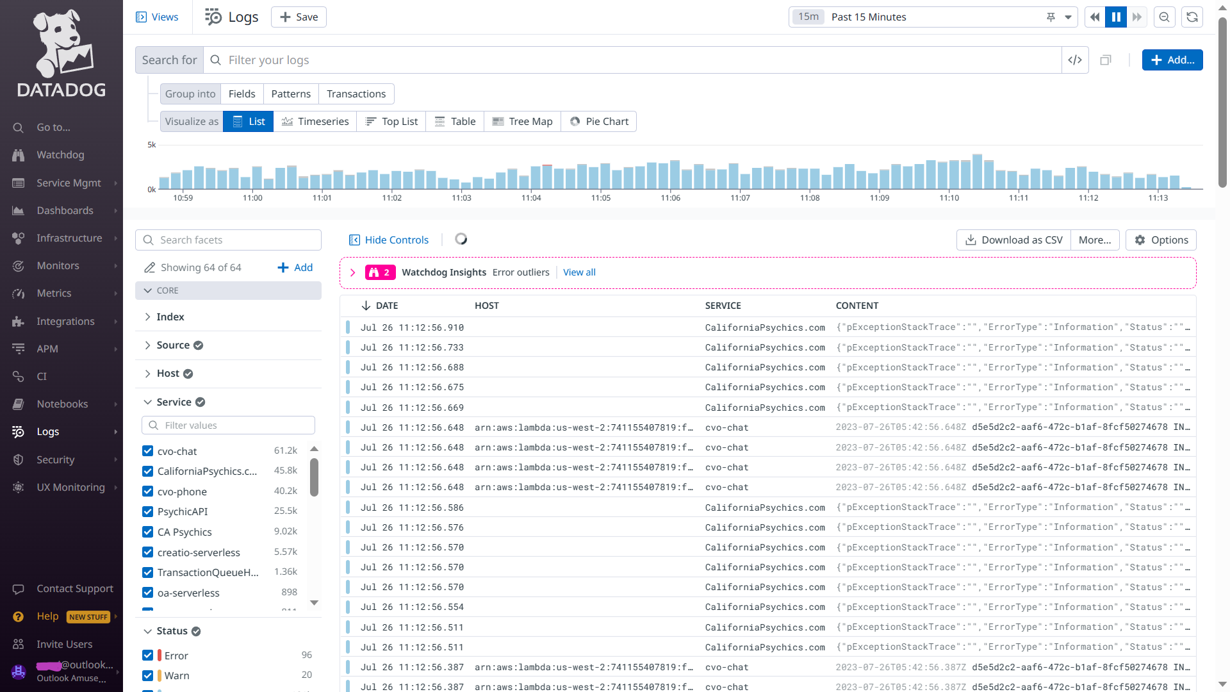Uncheck the PsychicAPI service checkbox

click(x=148, y=511)
